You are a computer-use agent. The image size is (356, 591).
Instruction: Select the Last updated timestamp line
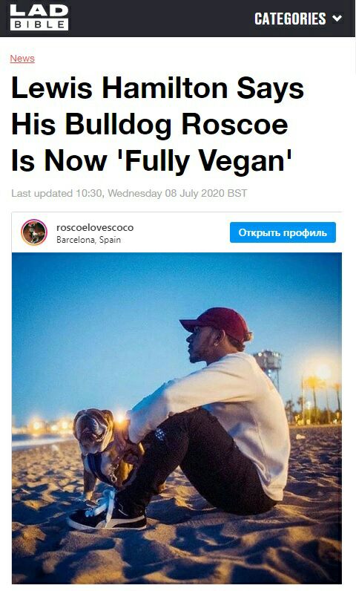point(129,193)
